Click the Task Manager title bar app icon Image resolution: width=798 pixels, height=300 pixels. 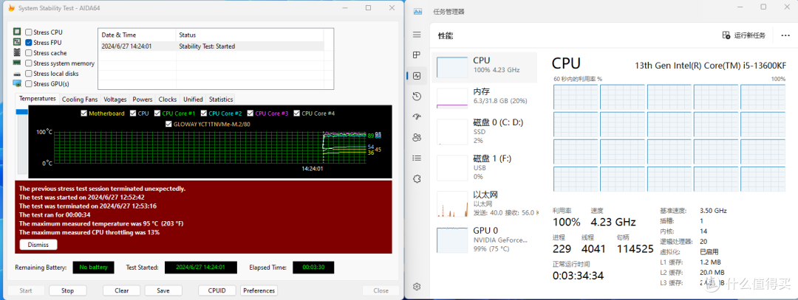[417, 11]
